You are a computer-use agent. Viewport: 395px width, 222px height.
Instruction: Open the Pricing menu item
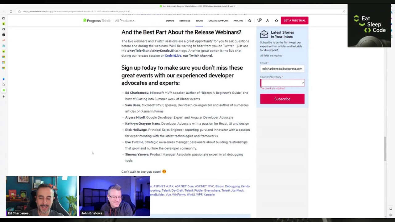coord(238,21)
